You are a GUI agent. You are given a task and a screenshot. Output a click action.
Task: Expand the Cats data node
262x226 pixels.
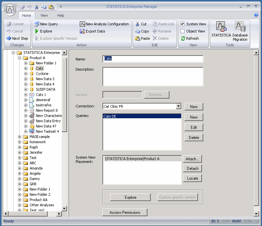(x=26, y=68)
